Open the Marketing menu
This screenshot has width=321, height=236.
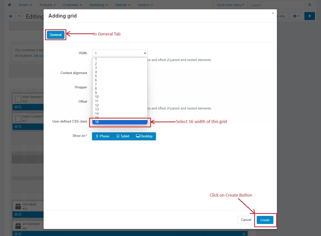point(99,5)
